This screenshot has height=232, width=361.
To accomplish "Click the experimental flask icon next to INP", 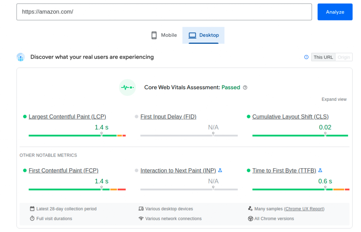I will tap(220, 170).
